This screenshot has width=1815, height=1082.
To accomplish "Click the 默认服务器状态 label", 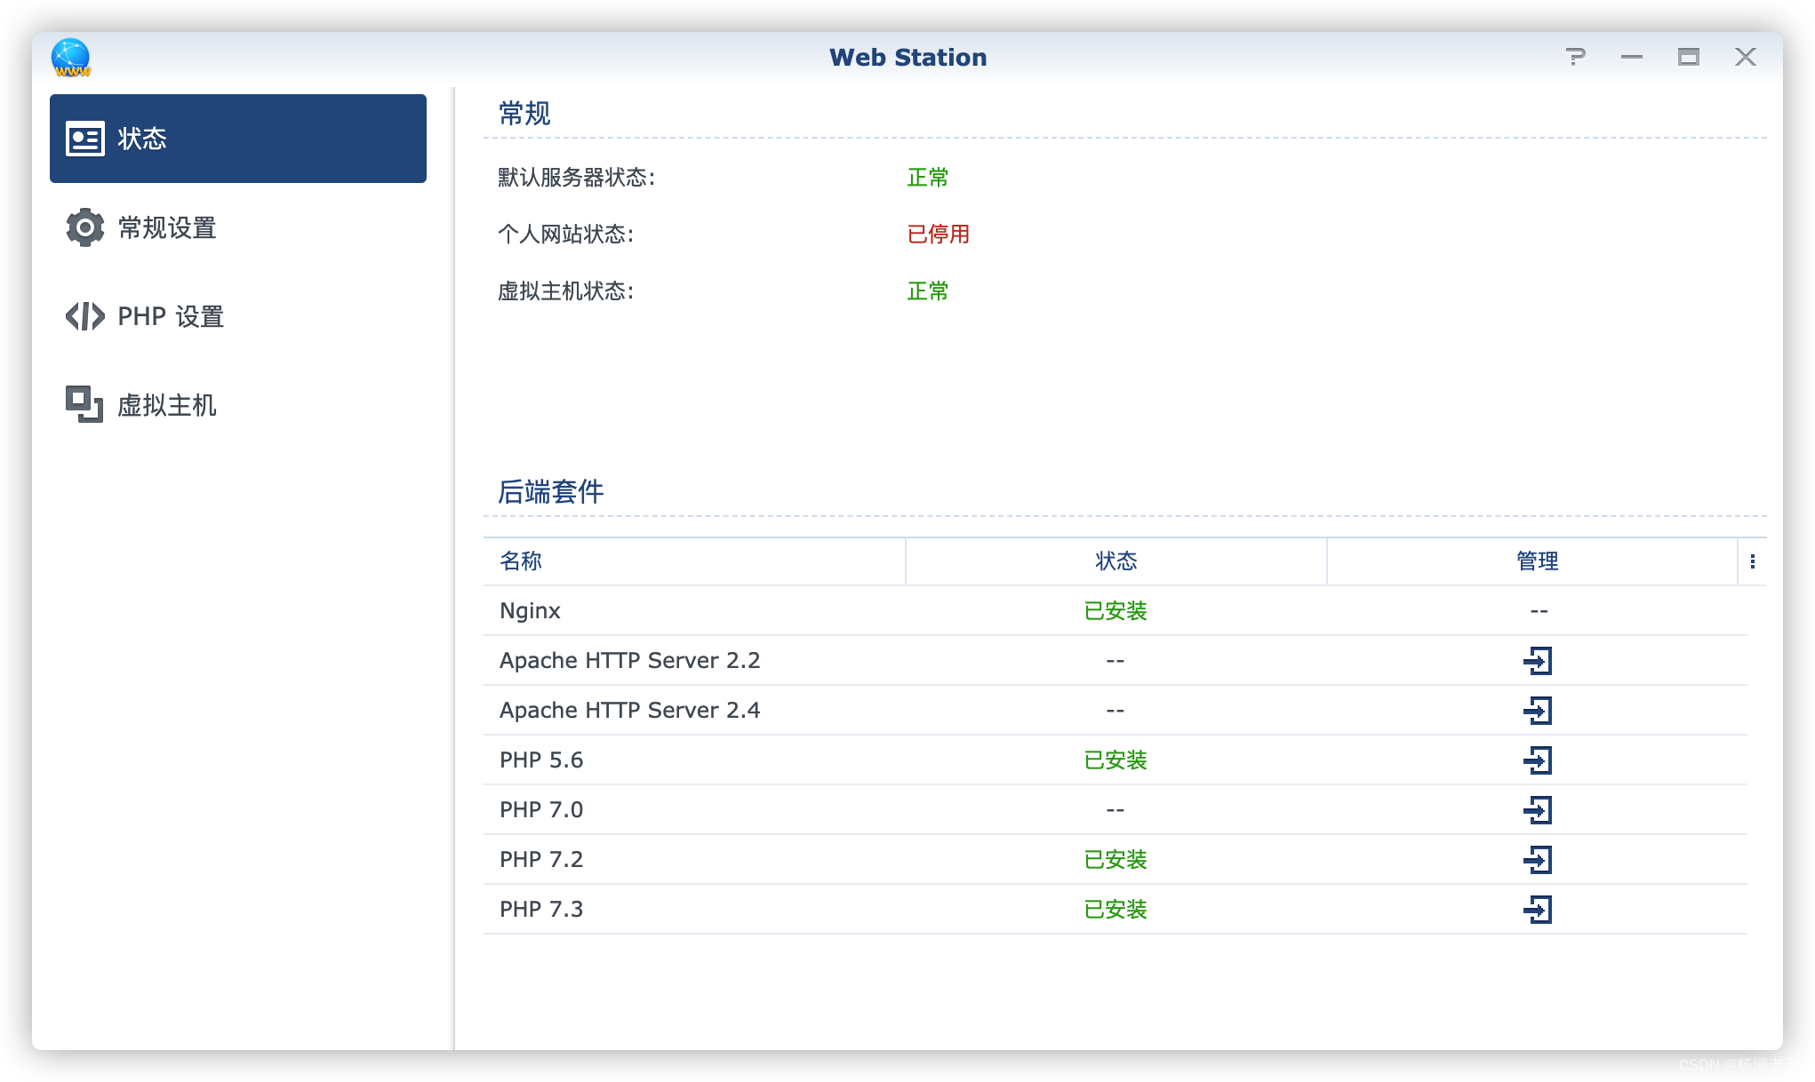I will [x=577, y=178].
